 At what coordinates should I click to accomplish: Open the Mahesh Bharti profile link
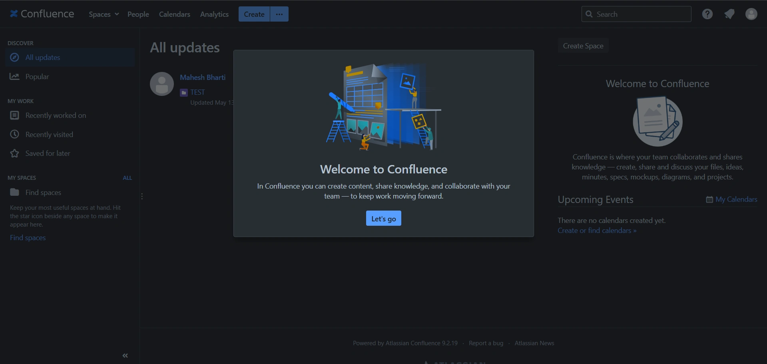203,78
